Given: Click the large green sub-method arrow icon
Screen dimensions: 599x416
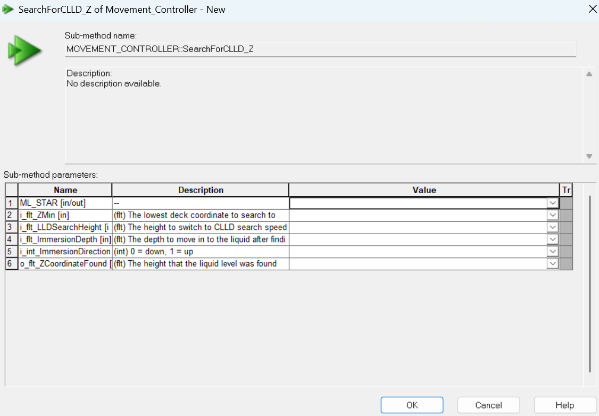Looking at the screenshot, I should tap(24, 51).
